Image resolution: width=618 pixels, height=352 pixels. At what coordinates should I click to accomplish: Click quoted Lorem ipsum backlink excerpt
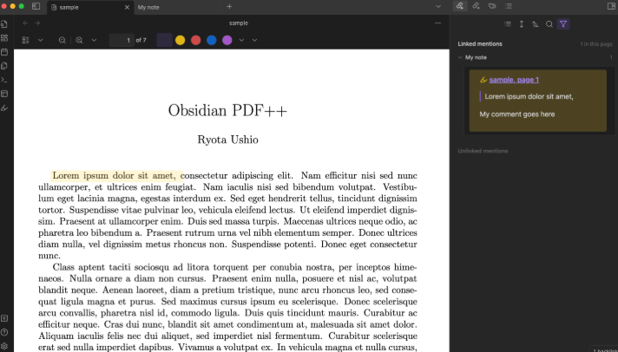[529, 96]
